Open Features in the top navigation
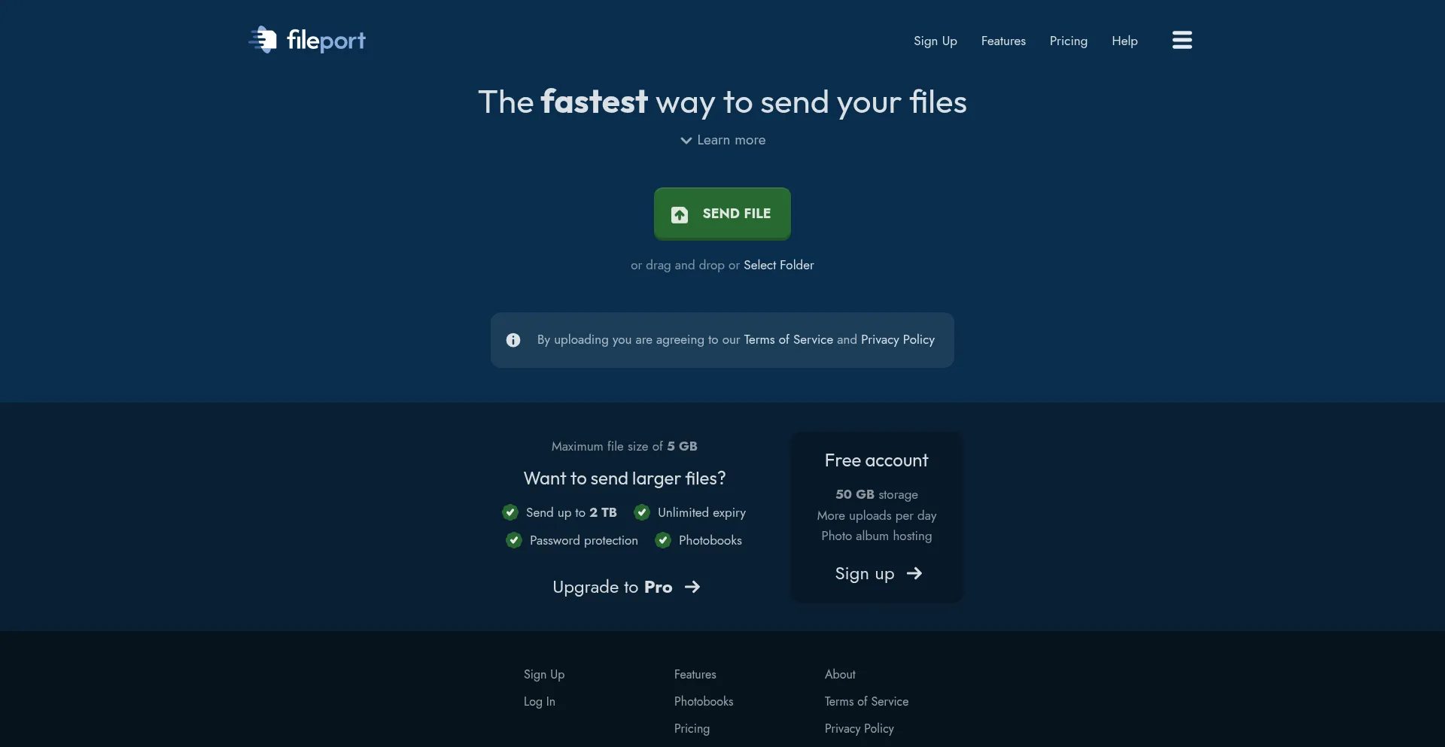 click(1003, 41)
